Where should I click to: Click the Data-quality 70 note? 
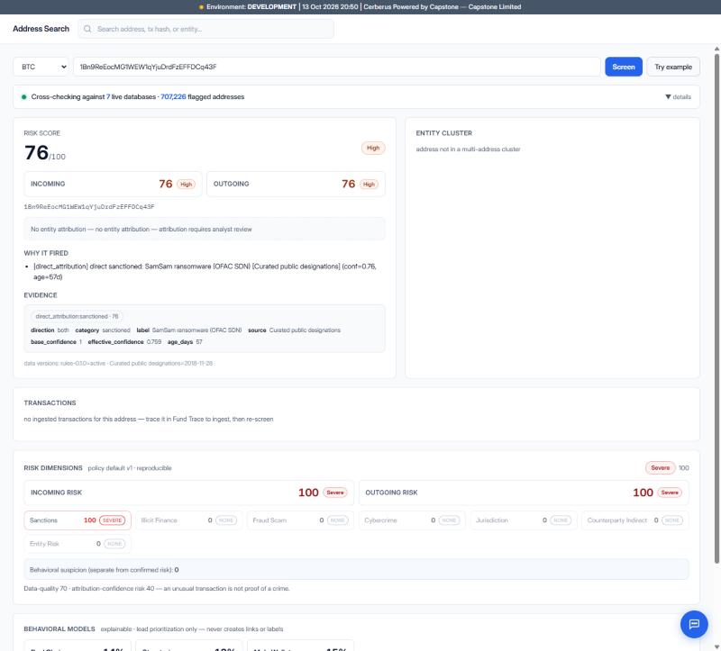click(x=157, y=589)
